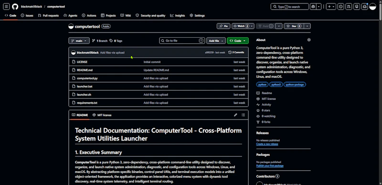Click the Type / to search box
The image size is (382, 185).
289,7
